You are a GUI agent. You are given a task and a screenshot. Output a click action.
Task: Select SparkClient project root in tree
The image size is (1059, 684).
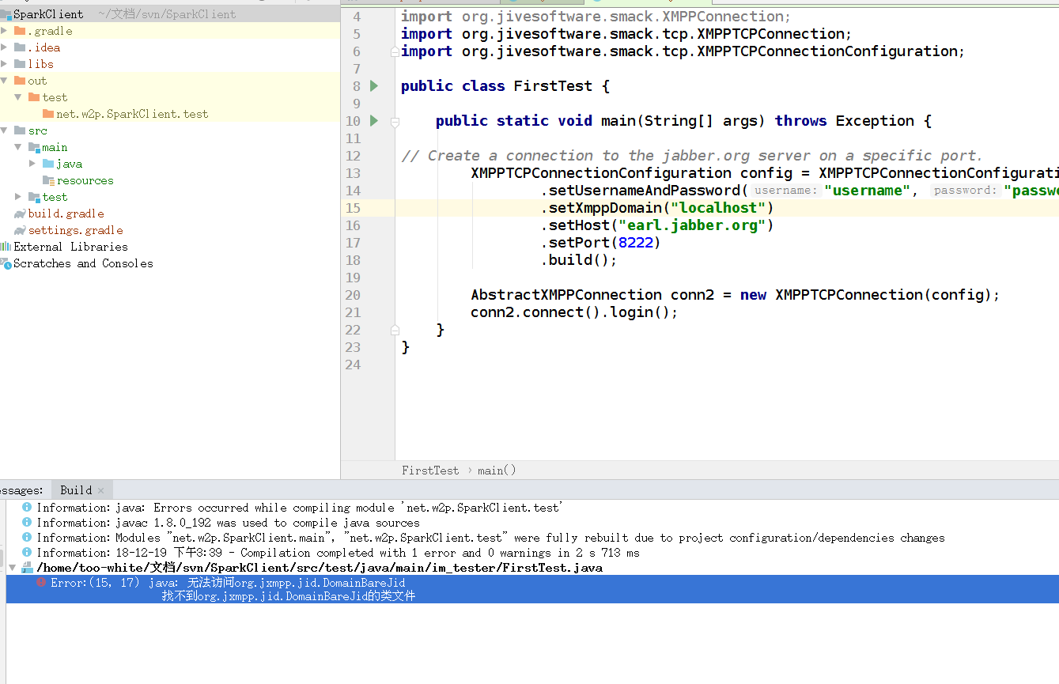pyautogui.click(x=48, y=14)
